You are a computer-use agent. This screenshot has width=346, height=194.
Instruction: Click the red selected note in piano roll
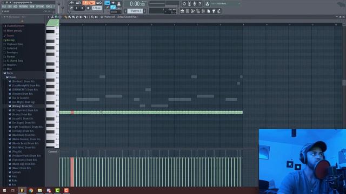click(x=72, y=113)
